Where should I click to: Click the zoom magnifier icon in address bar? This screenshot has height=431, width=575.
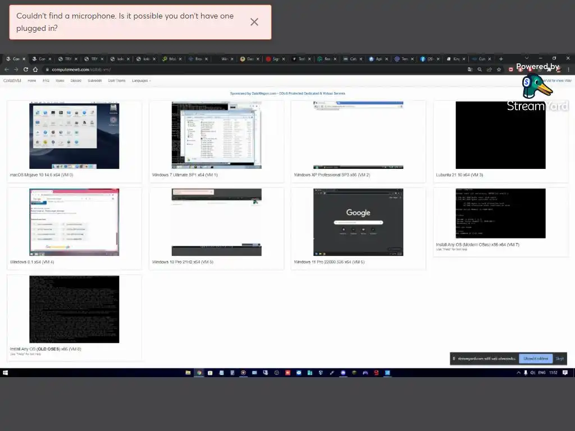(x=480, y=69)
